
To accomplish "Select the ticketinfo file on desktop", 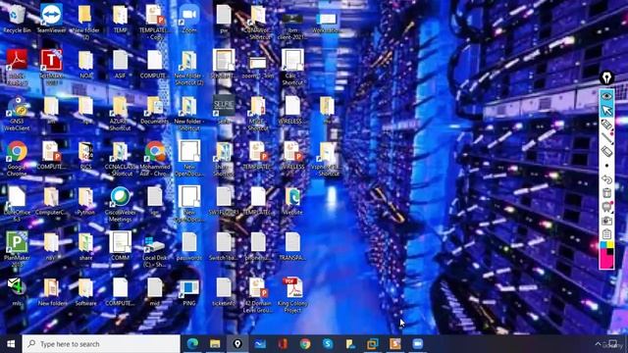I will click(224, 292).
